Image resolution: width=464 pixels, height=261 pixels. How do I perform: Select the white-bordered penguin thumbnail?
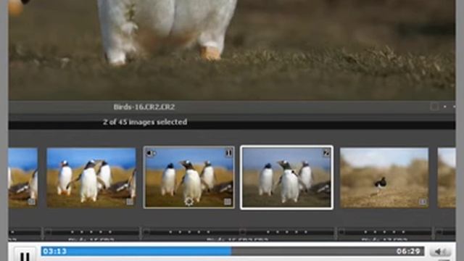286,178
